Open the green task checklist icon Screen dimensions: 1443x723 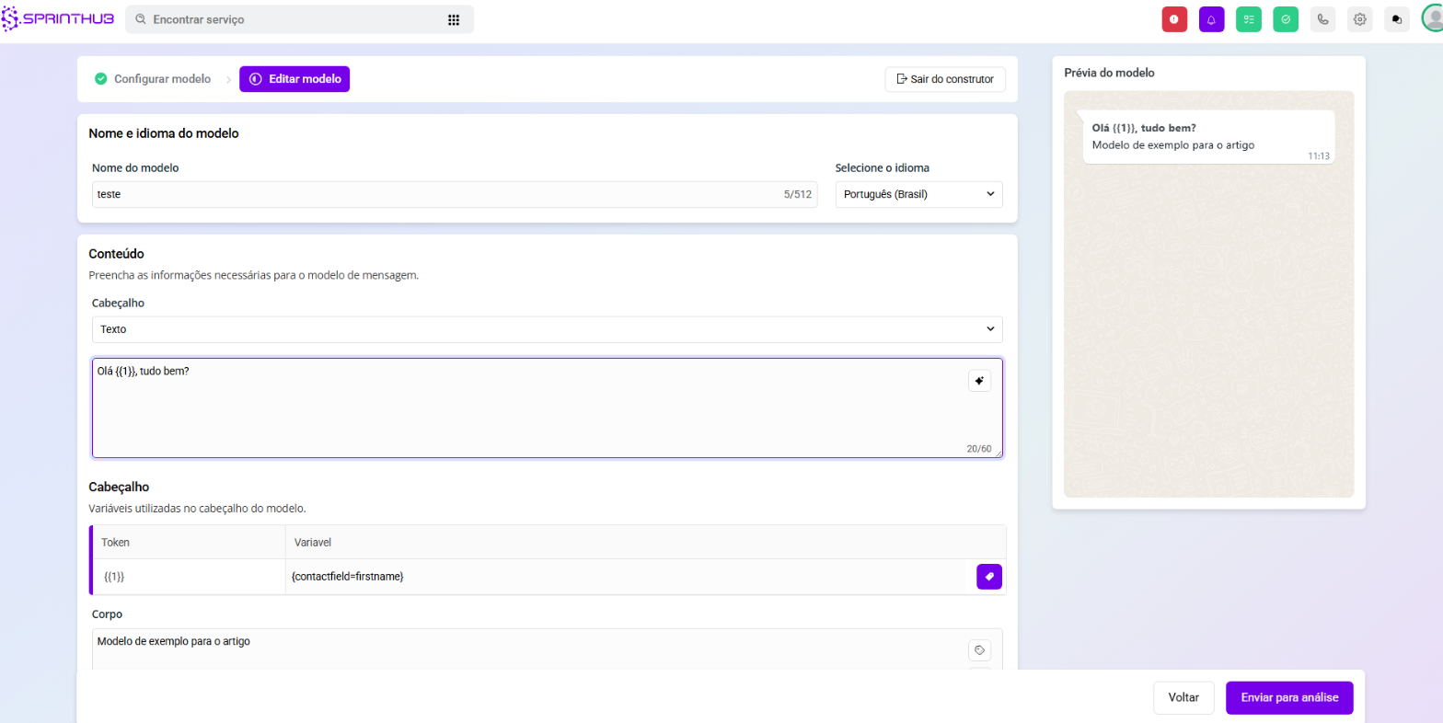coord(1248,19)
